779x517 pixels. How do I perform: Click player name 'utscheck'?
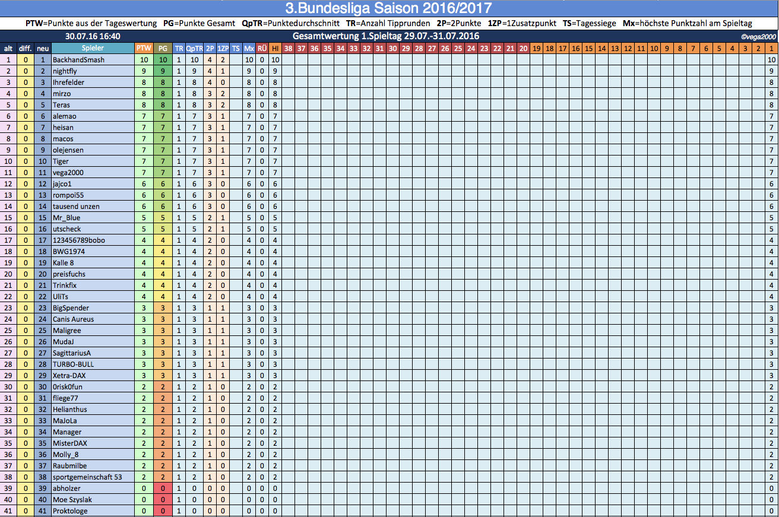[x=66, y=229]
